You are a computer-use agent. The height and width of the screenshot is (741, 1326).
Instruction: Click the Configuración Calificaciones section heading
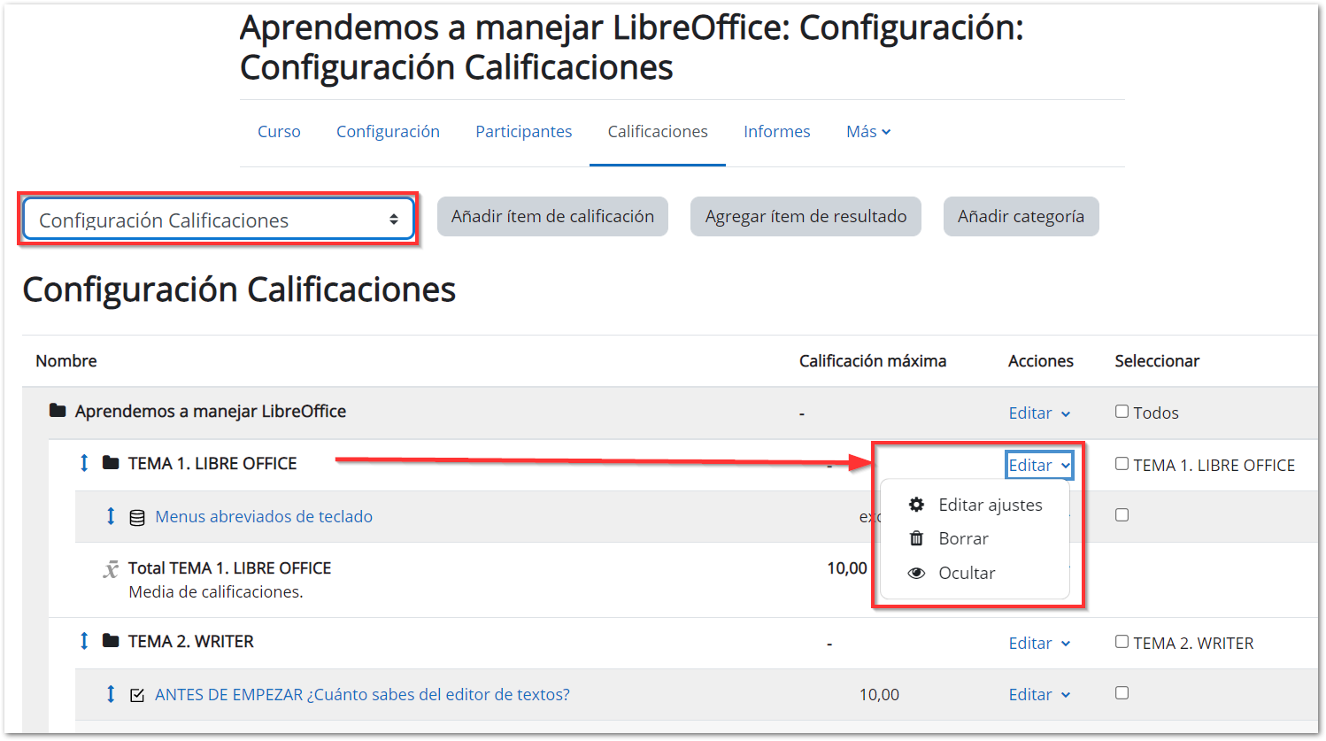(x=239, y=289)
